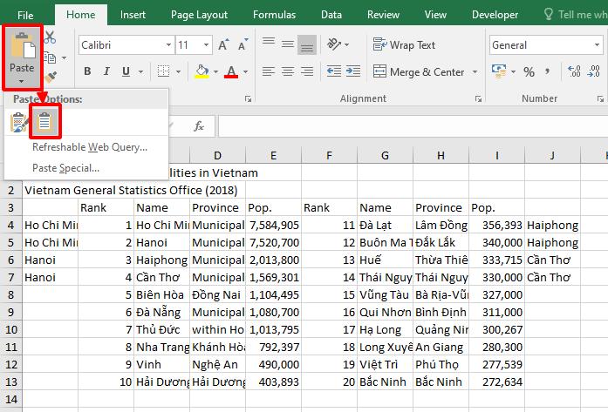Image resolution: width=608 pixels, height=412 pixels.
Task: Apply red Font Color
Action: coord(231,71)
